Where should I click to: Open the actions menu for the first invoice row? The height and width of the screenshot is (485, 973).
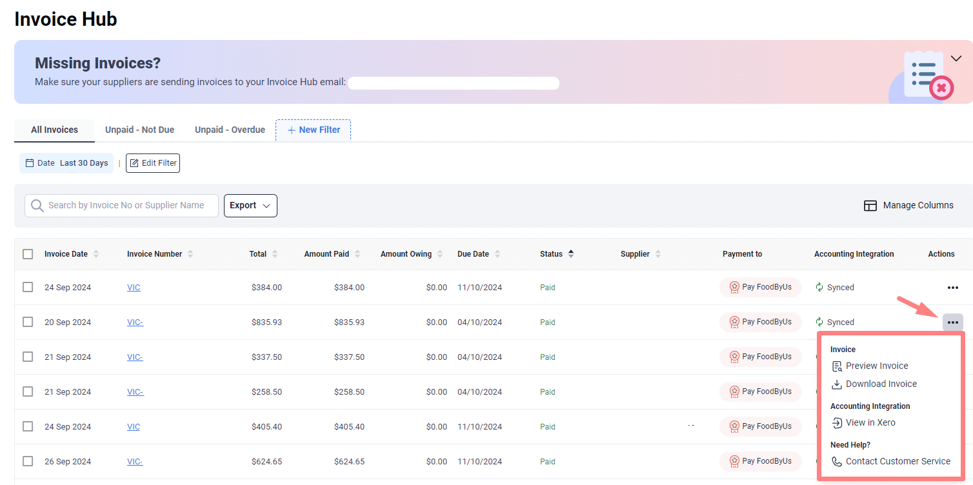(953, 288)
